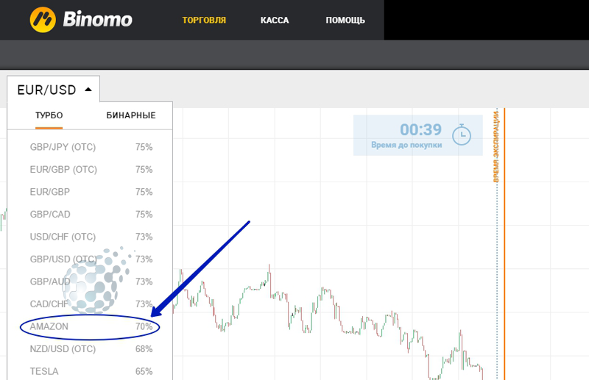Open the КАССА menu item
589x380 pixels.
point(275,21)
